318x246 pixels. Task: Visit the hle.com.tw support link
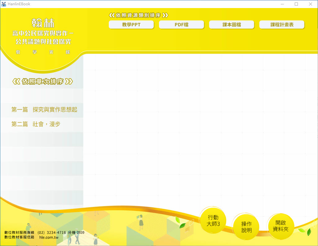tap(49, 237)
